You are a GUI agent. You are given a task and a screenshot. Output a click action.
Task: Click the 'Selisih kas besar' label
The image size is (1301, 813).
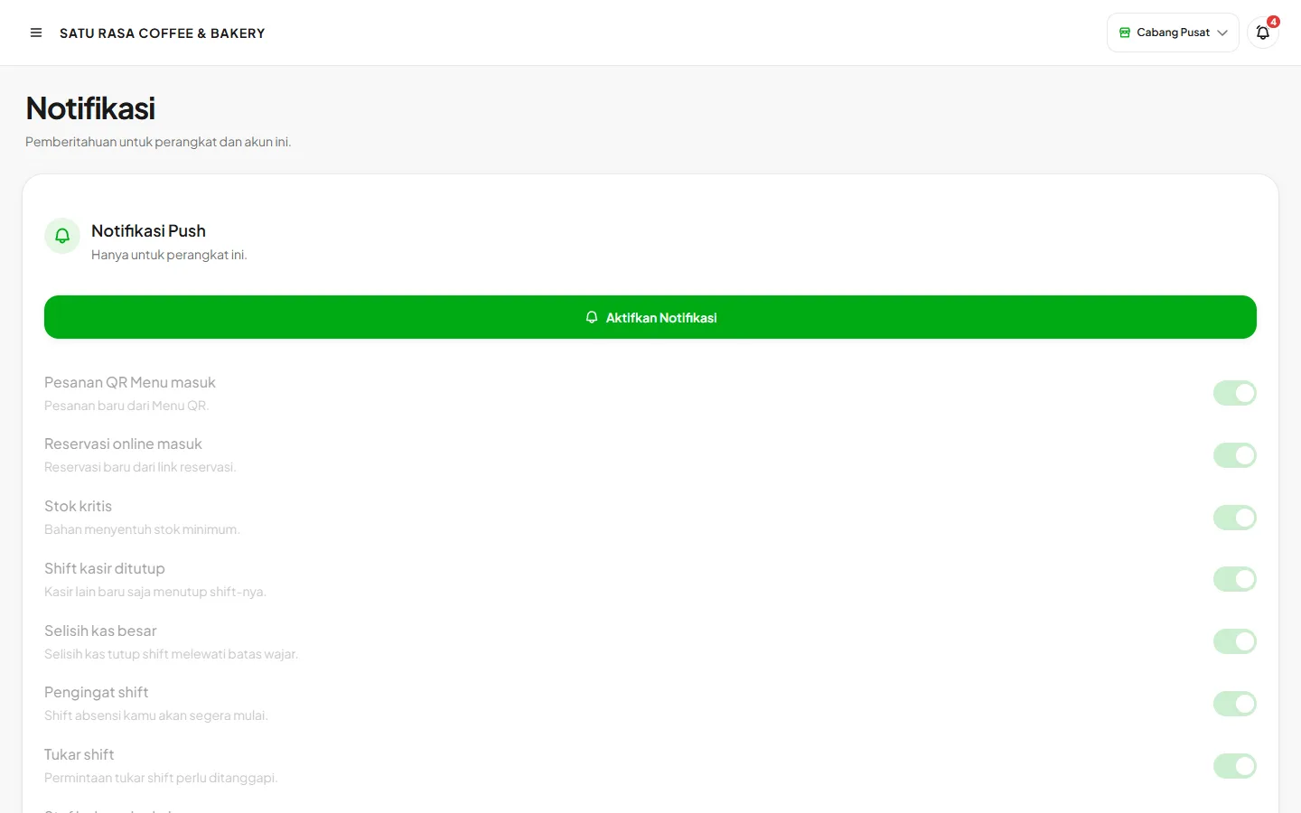click(100, 631)
